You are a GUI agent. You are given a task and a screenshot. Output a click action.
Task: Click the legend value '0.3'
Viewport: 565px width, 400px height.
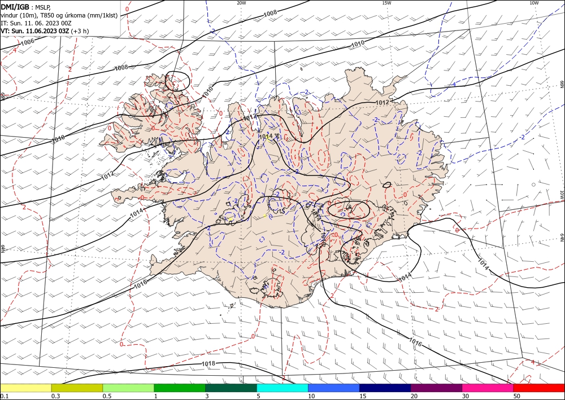[55, 396]
